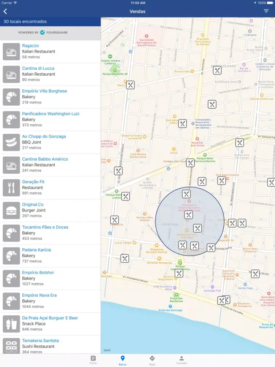Tap restaurant pin near Encruzilhada label
This screenshot has width=275, height=367.
(x=217, y=70)
